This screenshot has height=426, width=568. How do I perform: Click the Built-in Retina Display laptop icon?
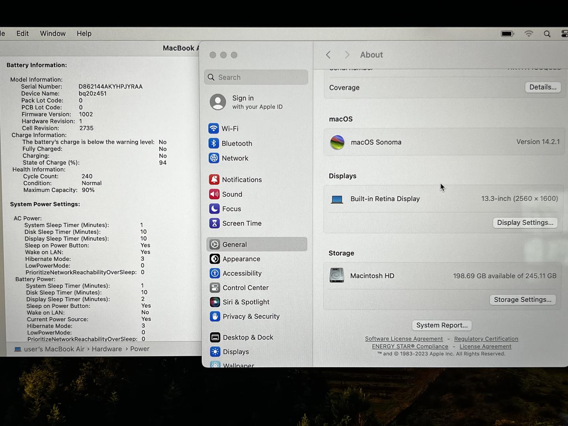[x=337, y=199]
